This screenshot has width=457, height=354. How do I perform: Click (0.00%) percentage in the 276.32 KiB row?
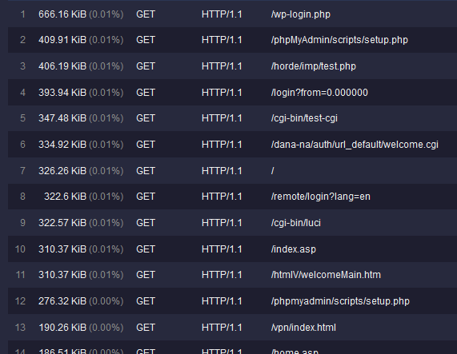click(106, 301)
